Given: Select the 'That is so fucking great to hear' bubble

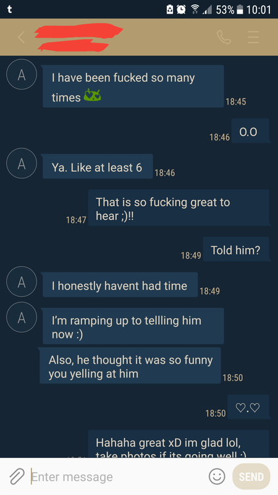Looking at the screenshot, I should 179,208.
